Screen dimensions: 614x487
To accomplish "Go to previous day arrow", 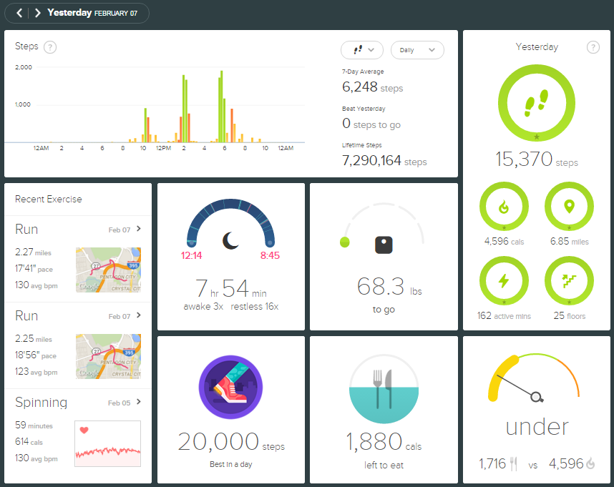I will pyautogui.click(x=20, y=13).
